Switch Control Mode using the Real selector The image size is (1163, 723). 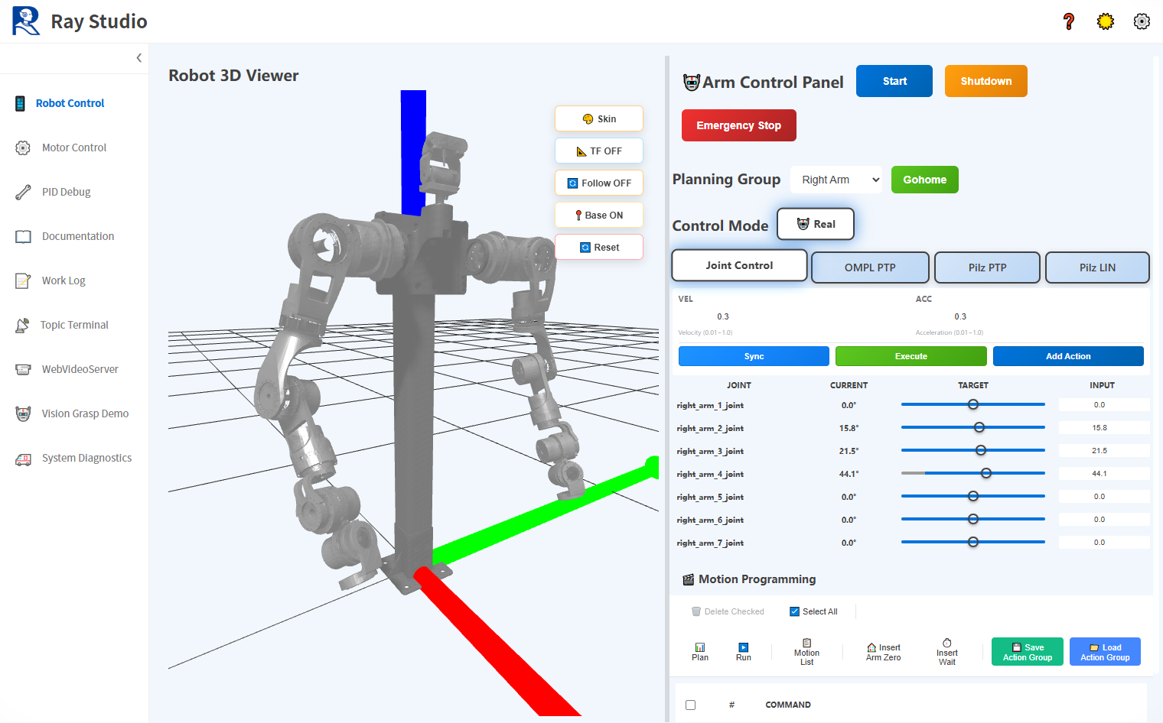click(x=816, y=224)
